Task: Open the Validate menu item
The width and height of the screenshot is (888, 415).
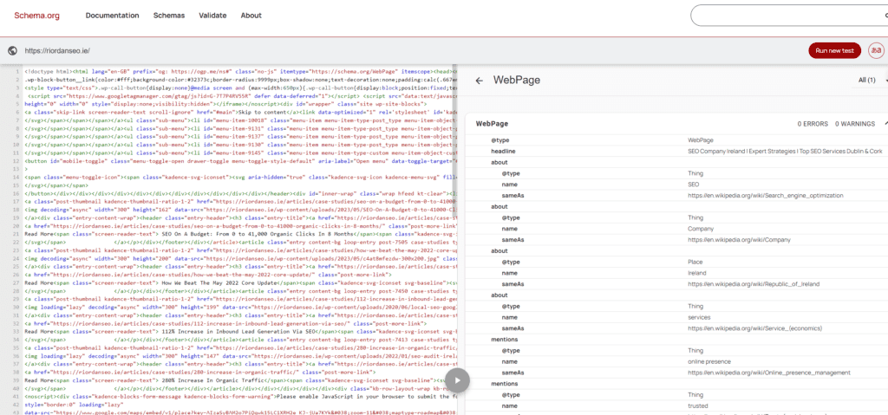Action: (212, 16)
